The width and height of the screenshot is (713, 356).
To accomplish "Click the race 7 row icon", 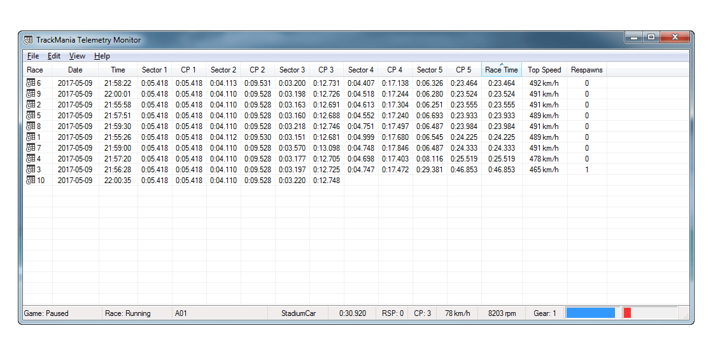I will [x=31, y=148].
